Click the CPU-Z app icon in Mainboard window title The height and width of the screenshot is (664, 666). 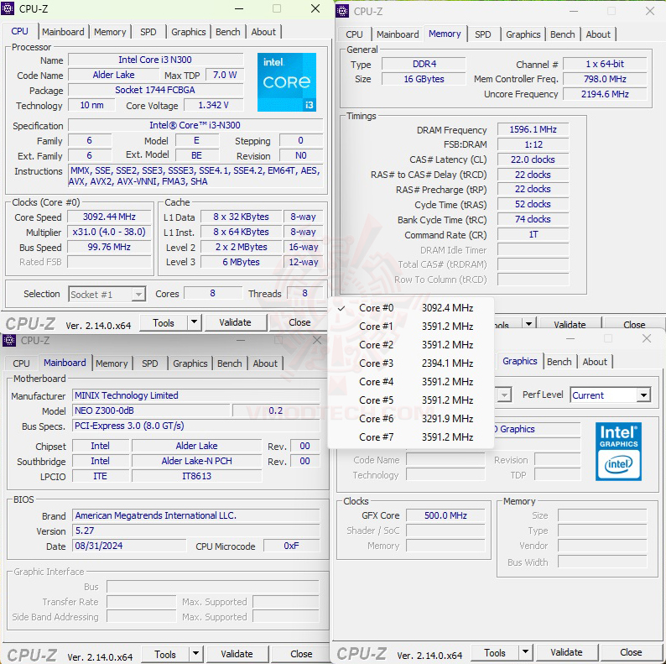(9, 340)
